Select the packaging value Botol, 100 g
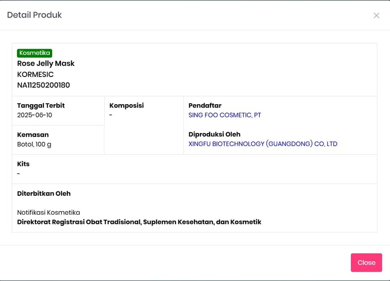The image size is (390, 281). [34, 144]
